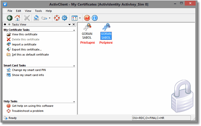Image resolution: width=201 pixels, height=126 pixels.
Task: Collapse the Help Tasks section
Action: [74, 102]
